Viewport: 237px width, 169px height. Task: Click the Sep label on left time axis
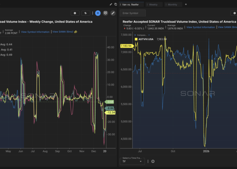(58, 151)
